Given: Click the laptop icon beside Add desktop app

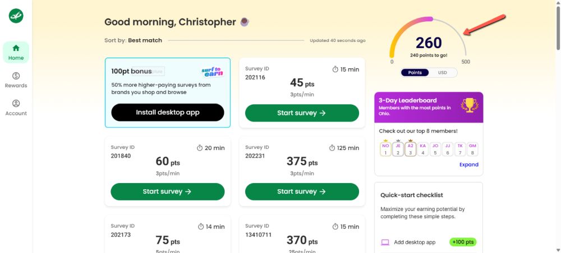Looking at the screenshot, I should tap(385, 242).
